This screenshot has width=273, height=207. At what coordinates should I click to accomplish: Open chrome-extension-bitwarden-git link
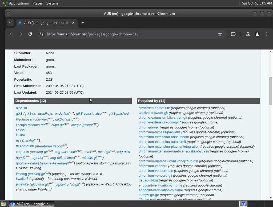tap(163, 118)
